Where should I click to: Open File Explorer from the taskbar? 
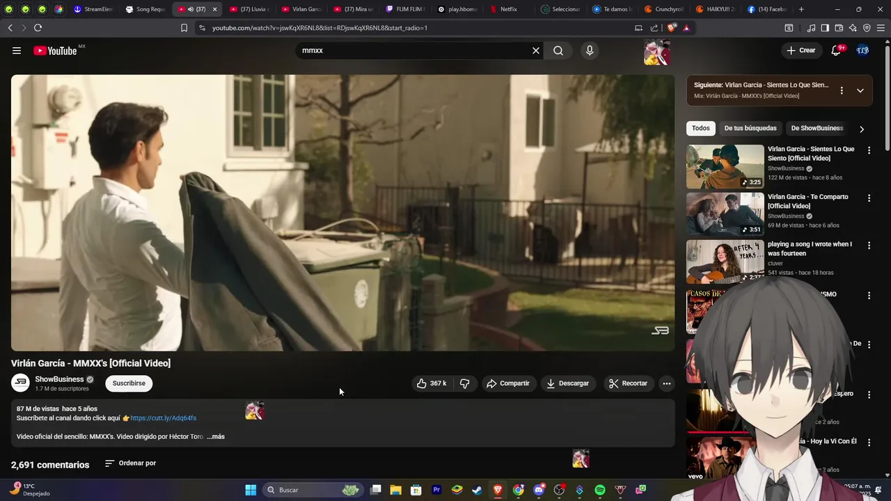pyautogui.click(x=395, y=490)
